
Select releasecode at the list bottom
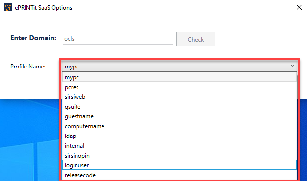(x=179, y=175)
